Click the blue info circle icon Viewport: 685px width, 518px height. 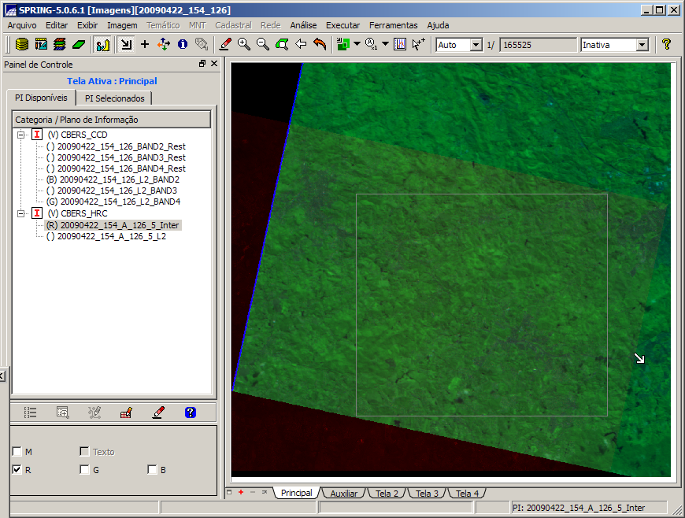[183, 45]
